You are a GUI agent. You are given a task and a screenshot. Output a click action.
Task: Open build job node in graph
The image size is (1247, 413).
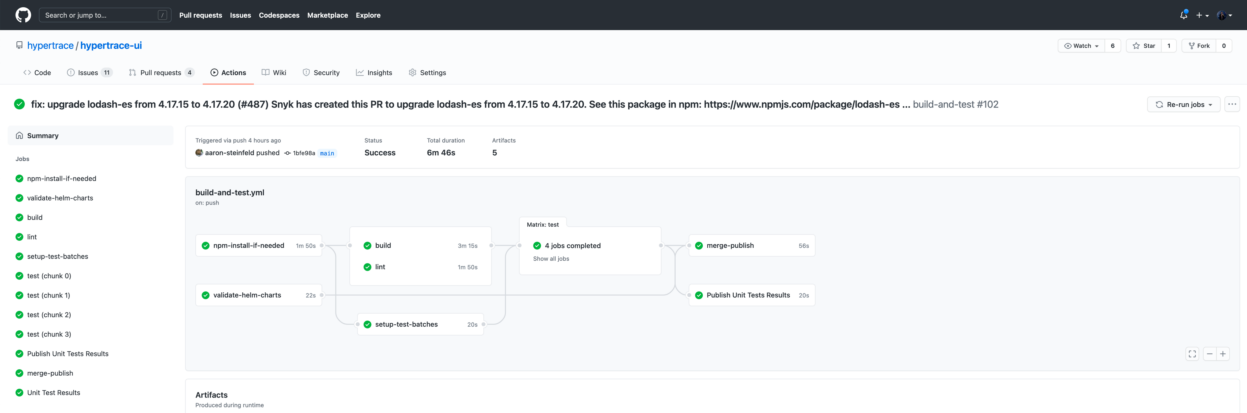[x=420, y=245]
